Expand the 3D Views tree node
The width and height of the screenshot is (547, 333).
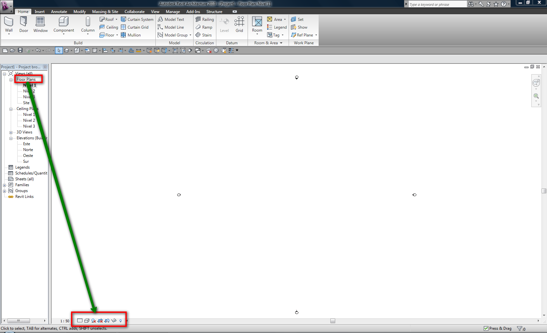tap(11, 132)
